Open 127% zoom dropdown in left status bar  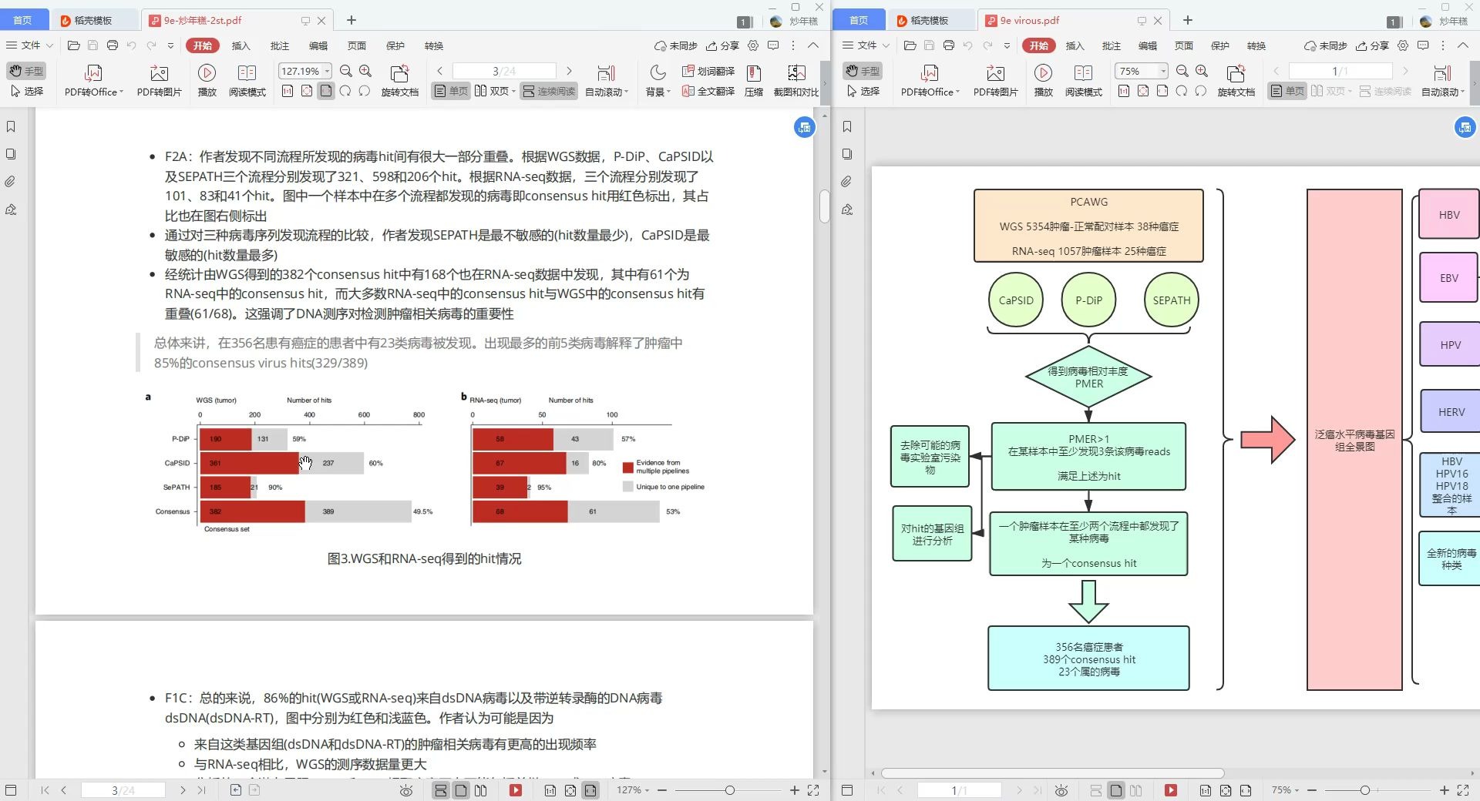[x=633, y=790]
